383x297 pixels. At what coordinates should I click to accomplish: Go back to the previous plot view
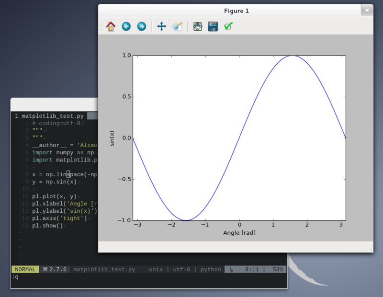pyautogui.click(x=126, y=26)
